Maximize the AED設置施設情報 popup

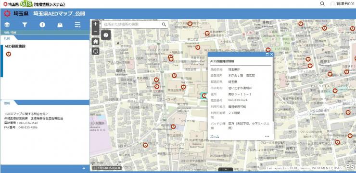267,55
